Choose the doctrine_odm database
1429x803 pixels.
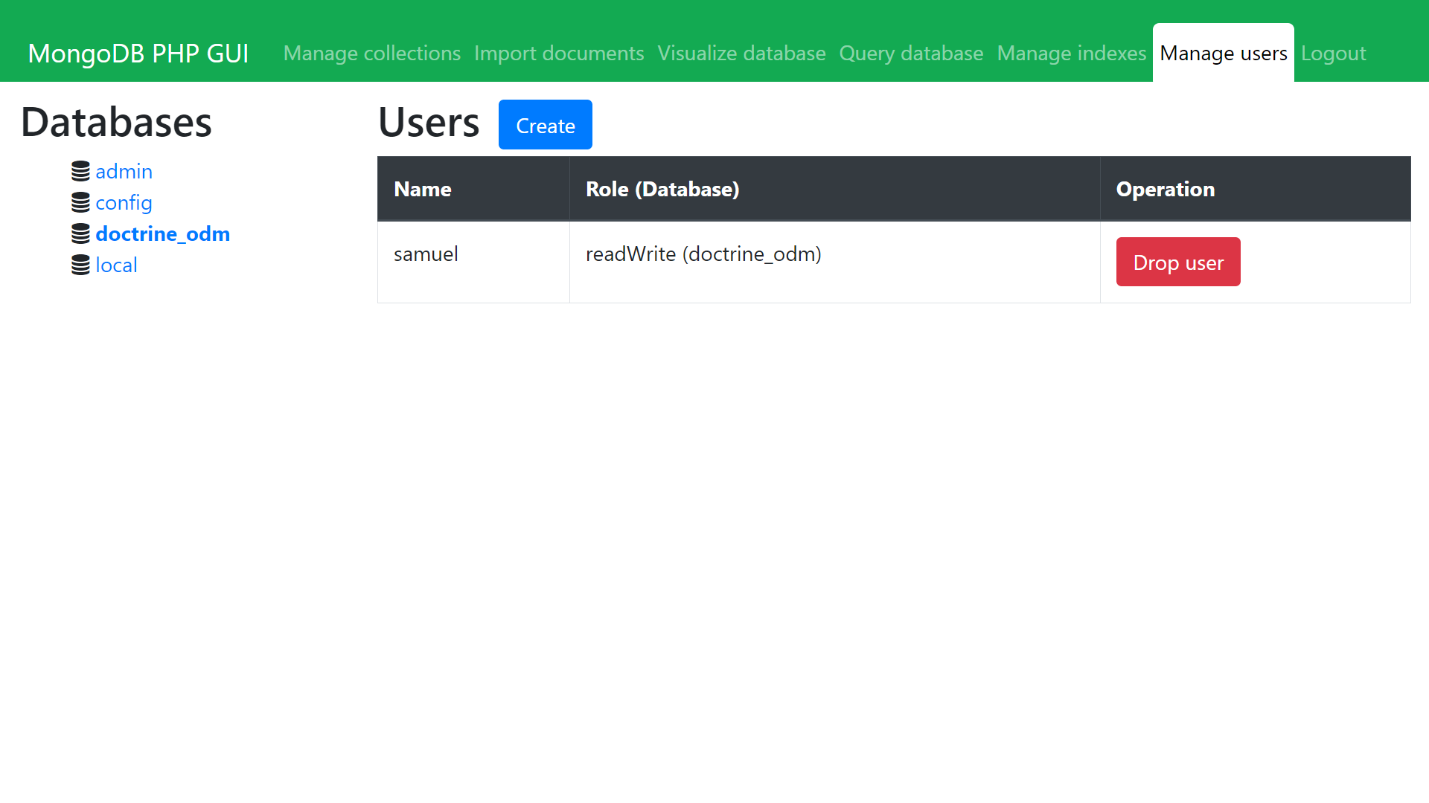click(162, 234)
